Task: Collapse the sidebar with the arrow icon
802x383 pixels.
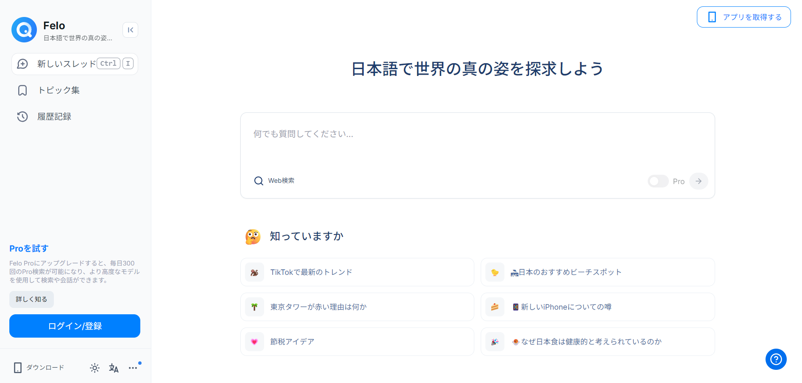Action: (x=130, y=30)
